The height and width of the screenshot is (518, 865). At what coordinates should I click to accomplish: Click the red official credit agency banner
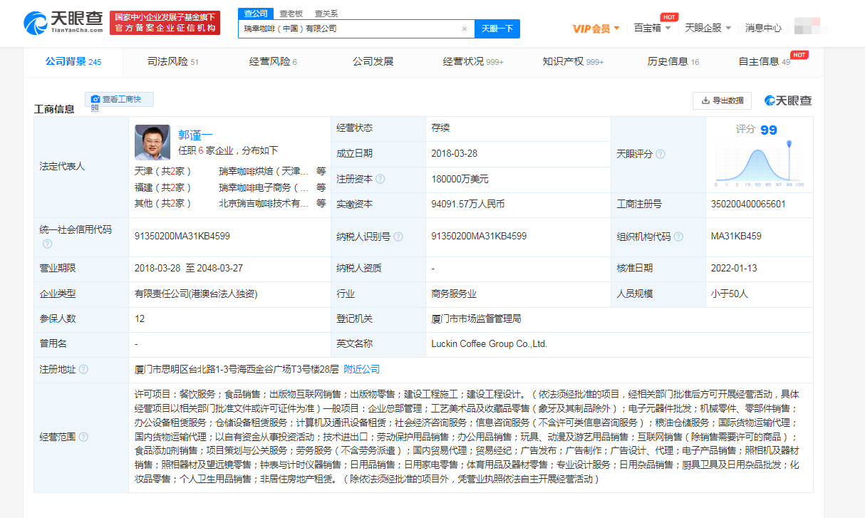pos(165,22)
